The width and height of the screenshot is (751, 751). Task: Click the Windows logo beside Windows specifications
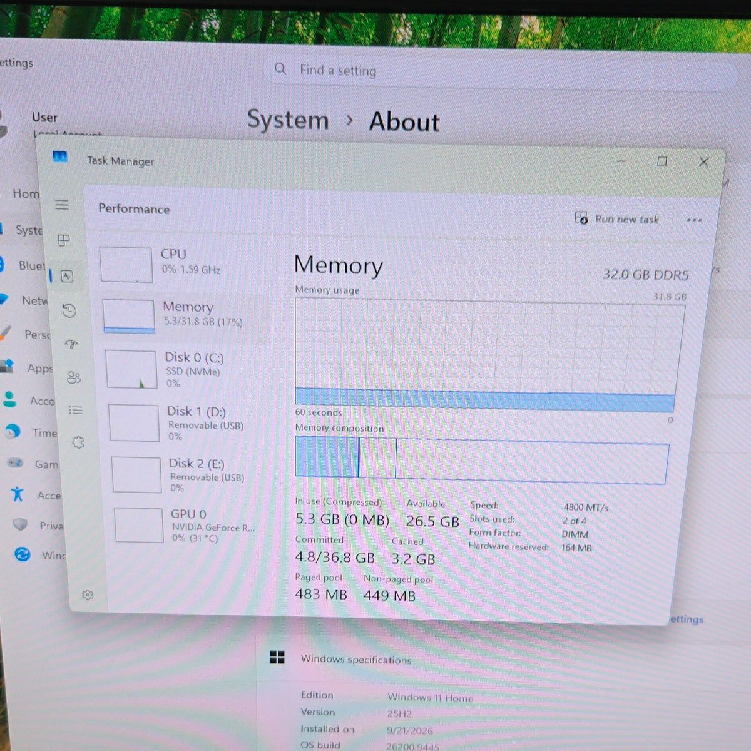(x=277, y=657)
